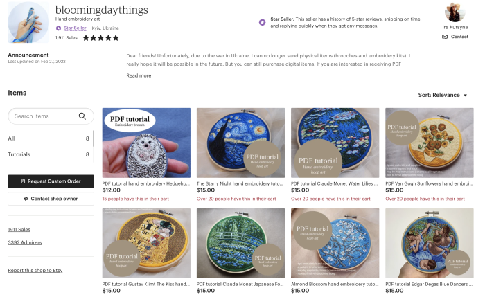This screenshot has height=297, width=485.
Task: Open the Sort: Relevance dropdown
Action: coord(443,95)
